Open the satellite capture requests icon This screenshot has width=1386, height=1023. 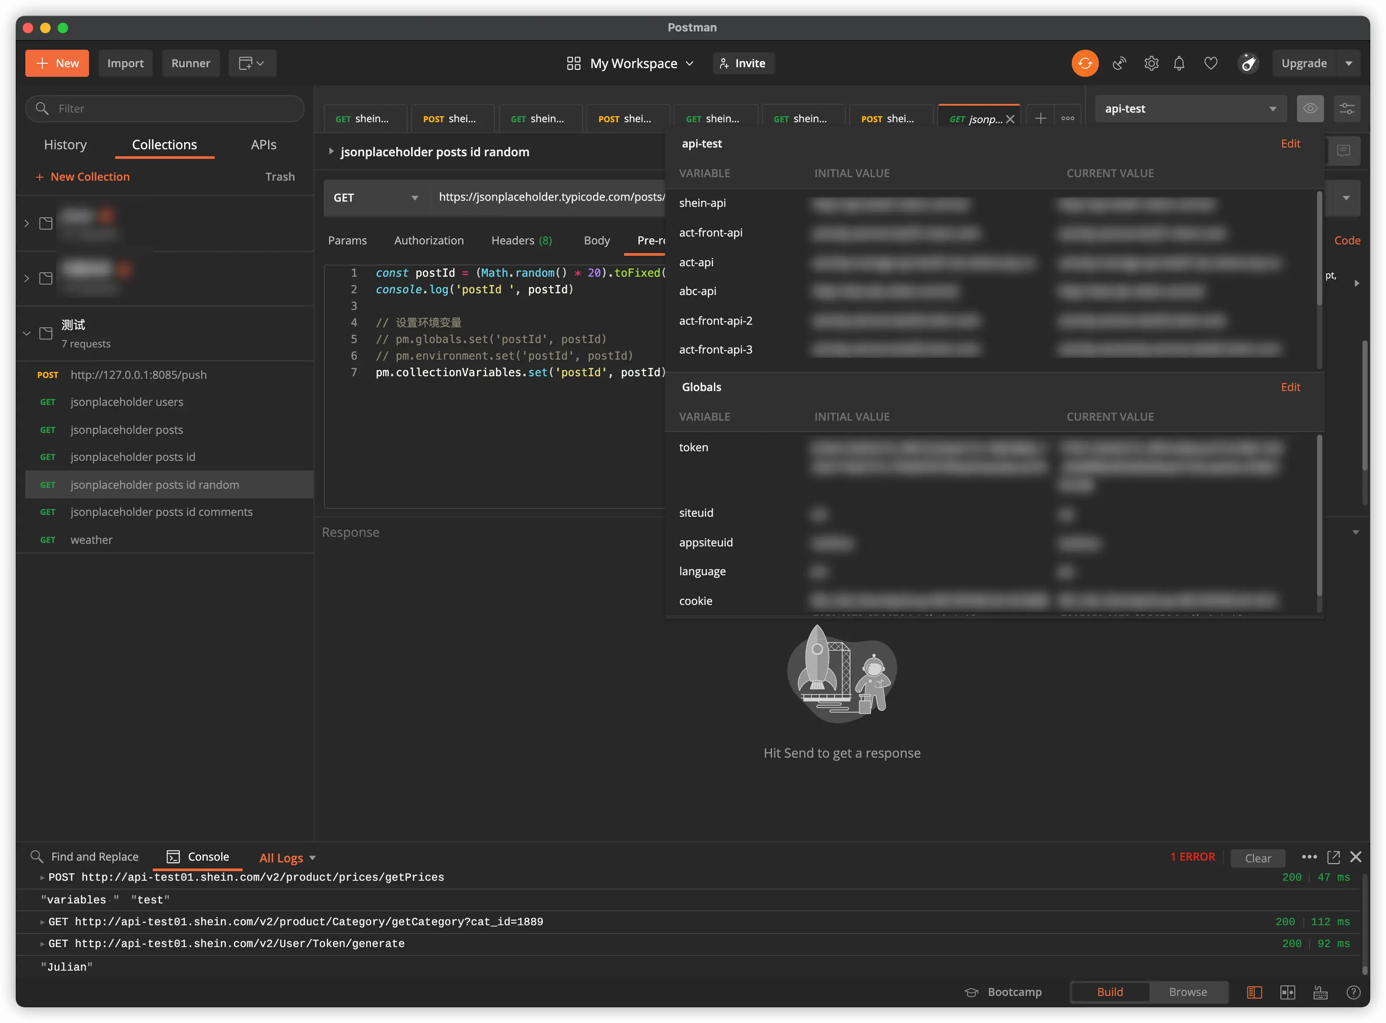tap(1118, 63)
